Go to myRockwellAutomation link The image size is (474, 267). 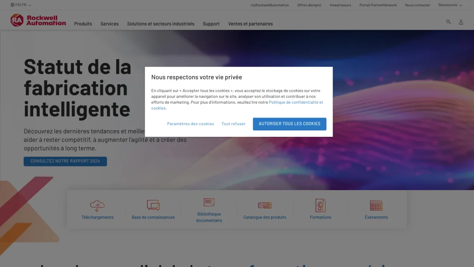pos(270,5)
